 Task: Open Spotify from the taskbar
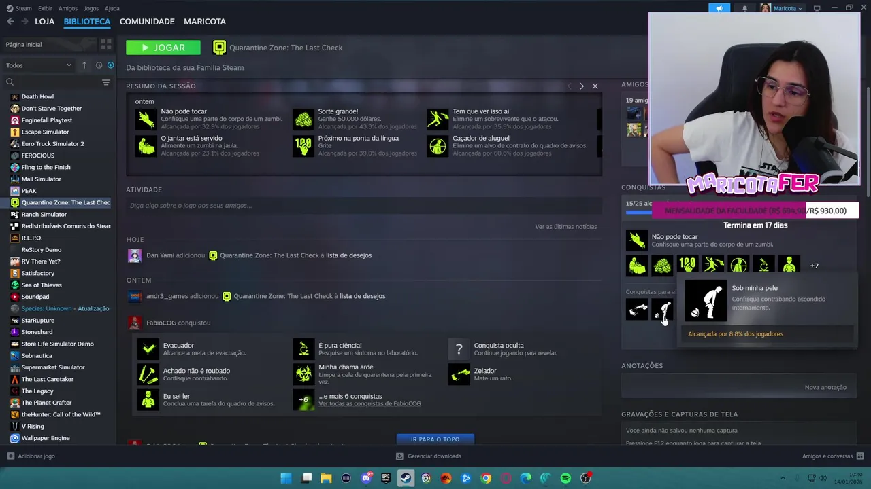(x=565, y=478)
